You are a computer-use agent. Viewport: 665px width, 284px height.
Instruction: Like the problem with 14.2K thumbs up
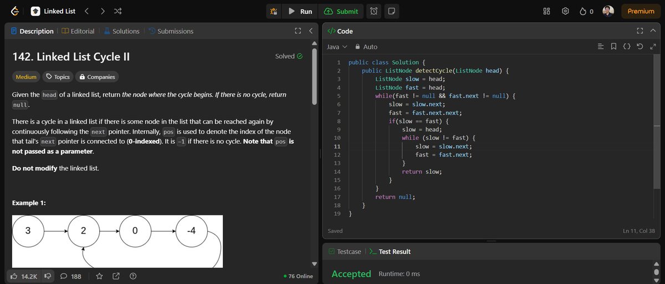click(x=24, y=276)
